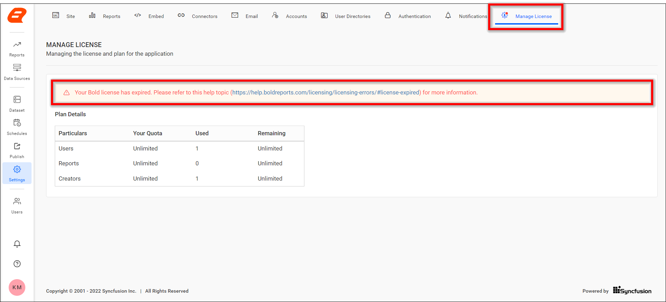Screen dimensions: 666x302
Task: Click the Your Quota column header
Action: 148,133
